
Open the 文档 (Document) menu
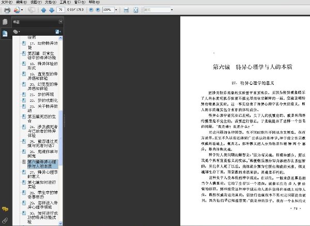[x=51, y=2]
